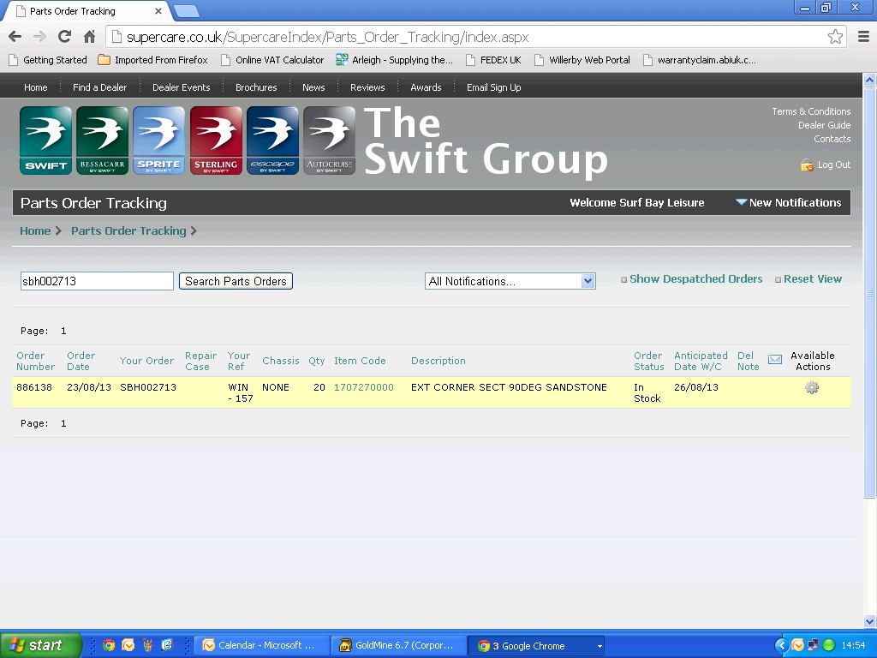This screenshot has height=658, width=877.
Task: Open the Sterling brand logo
Action: (x=216, y=141)
